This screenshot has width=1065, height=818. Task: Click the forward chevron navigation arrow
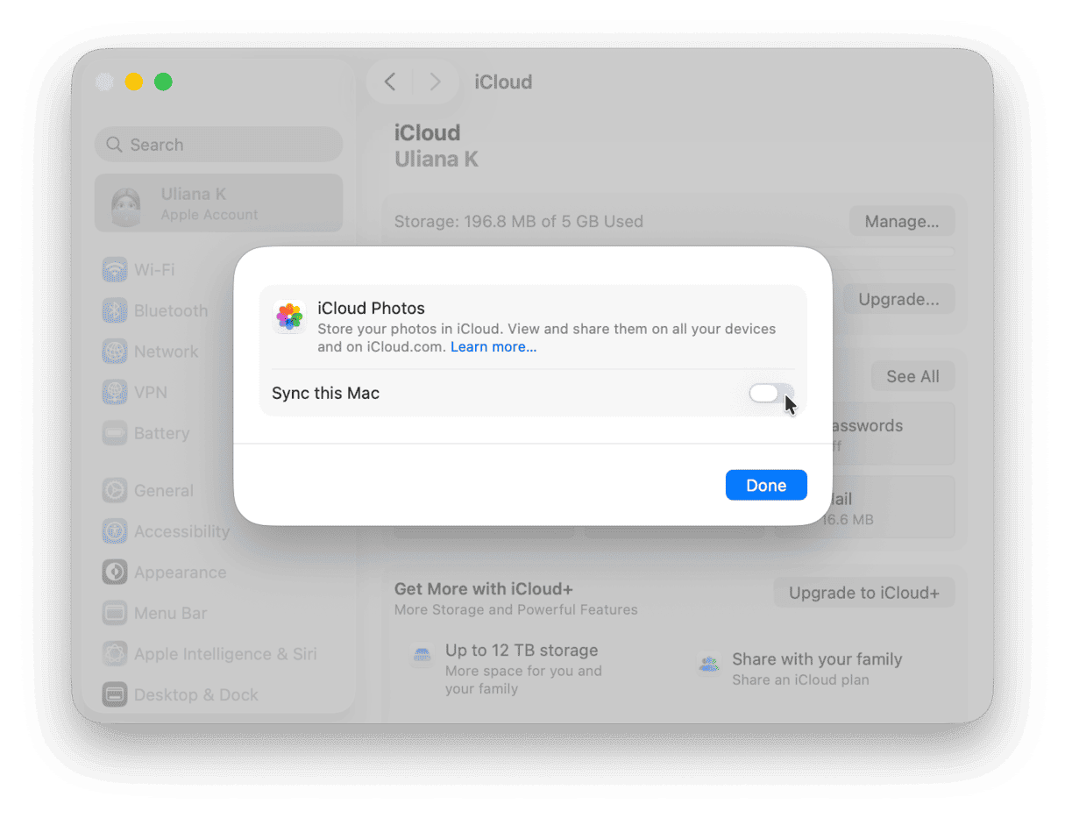coord(435,82)
